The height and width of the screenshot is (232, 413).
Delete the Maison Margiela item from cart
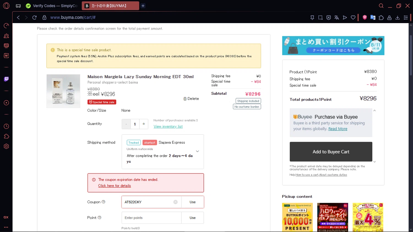tap(191, 99)
